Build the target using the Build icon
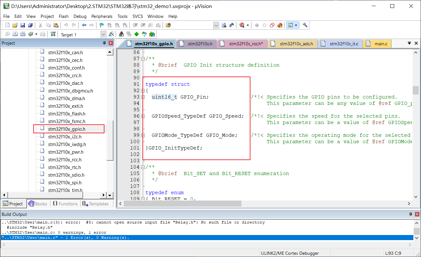This screenshot has width=421, height=257. point(15,34)
